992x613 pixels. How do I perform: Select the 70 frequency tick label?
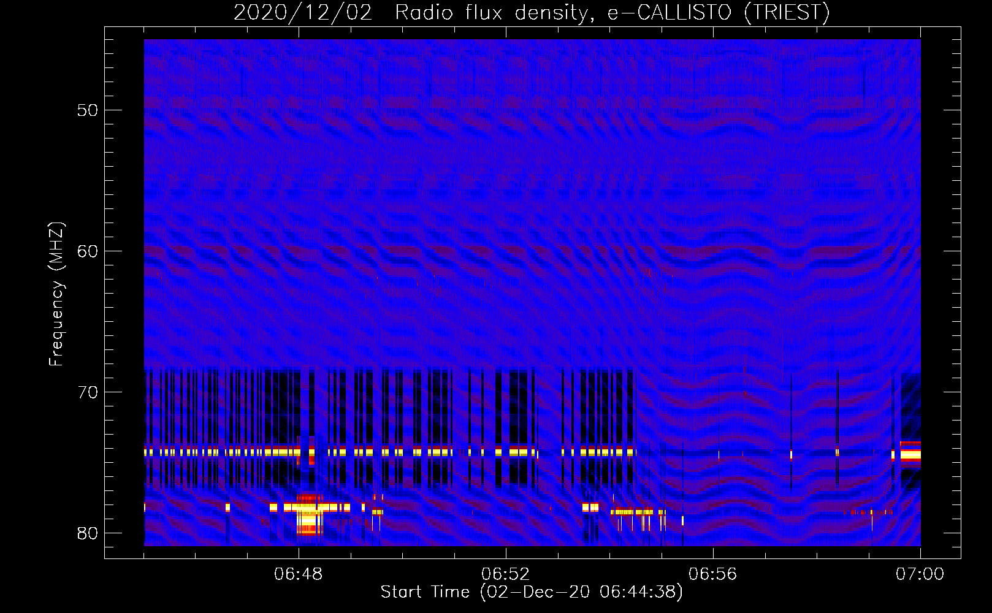(88, 392)
